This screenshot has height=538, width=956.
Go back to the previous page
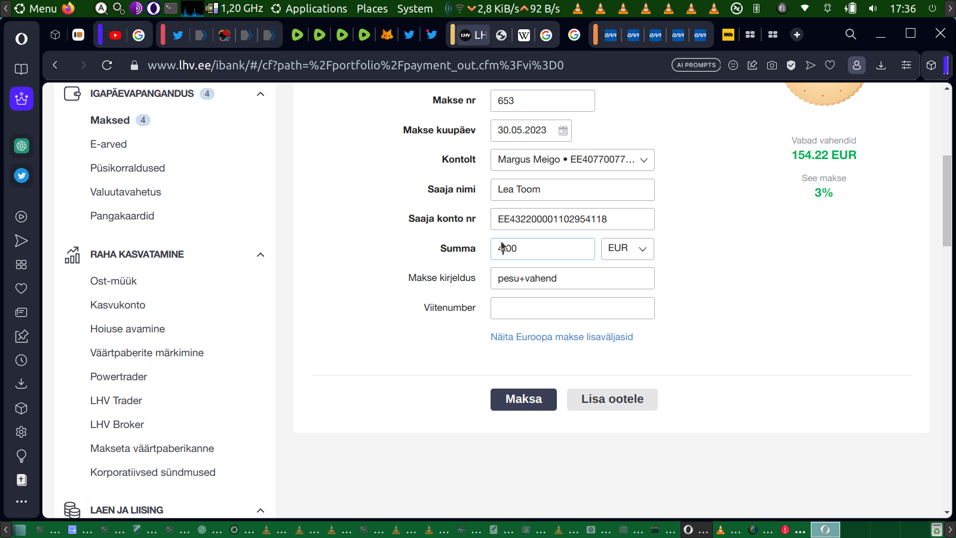coord(55,65)
